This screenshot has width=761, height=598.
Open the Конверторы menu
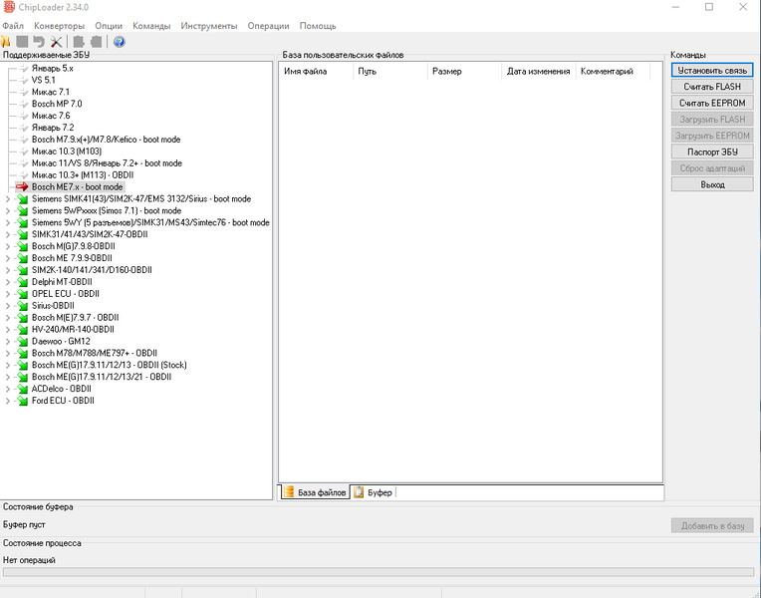click(59, 25)
